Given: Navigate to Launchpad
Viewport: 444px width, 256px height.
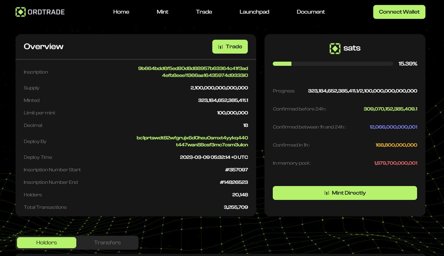Looking at the screenshot, I should 254,12.
